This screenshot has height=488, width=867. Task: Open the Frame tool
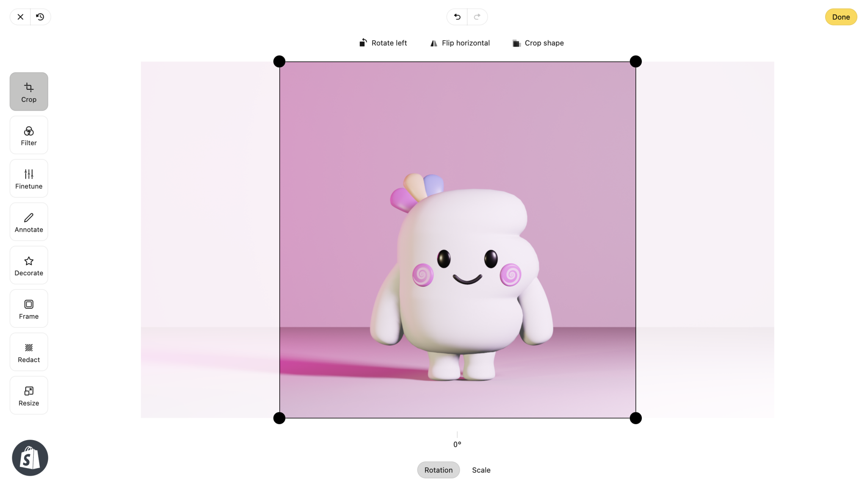[x=28, y=308]
